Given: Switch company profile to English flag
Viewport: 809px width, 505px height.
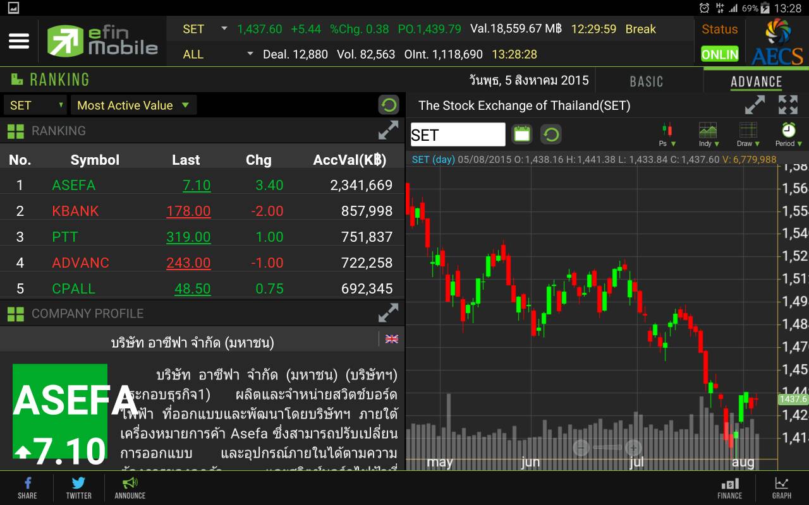Looking at the screenshot, I should [x=392, y=339].
